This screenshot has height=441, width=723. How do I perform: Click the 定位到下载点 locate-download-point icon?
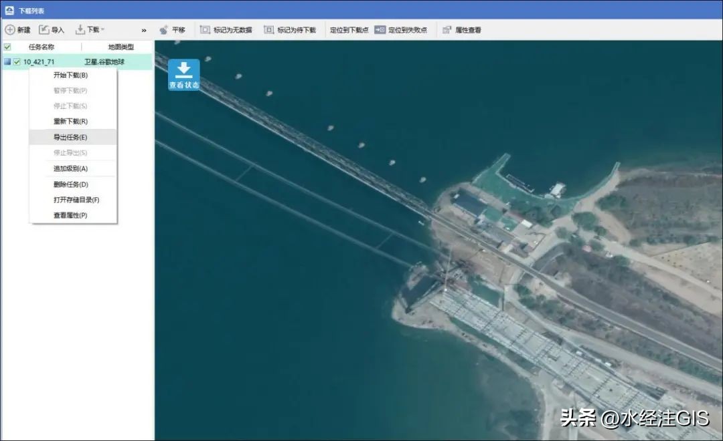click(351, 29)
